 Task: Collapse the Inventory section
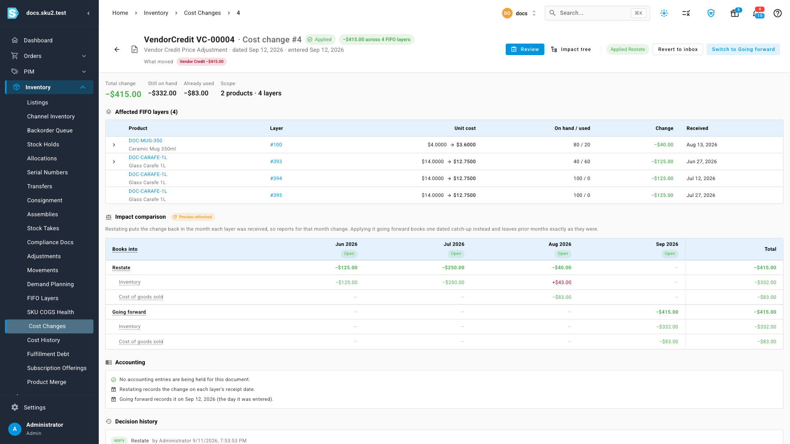[x=83, y=87]
